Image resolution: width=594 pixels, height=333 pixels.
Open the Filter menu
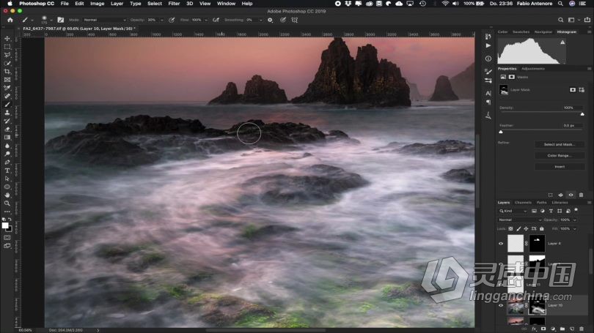point(174,4)
